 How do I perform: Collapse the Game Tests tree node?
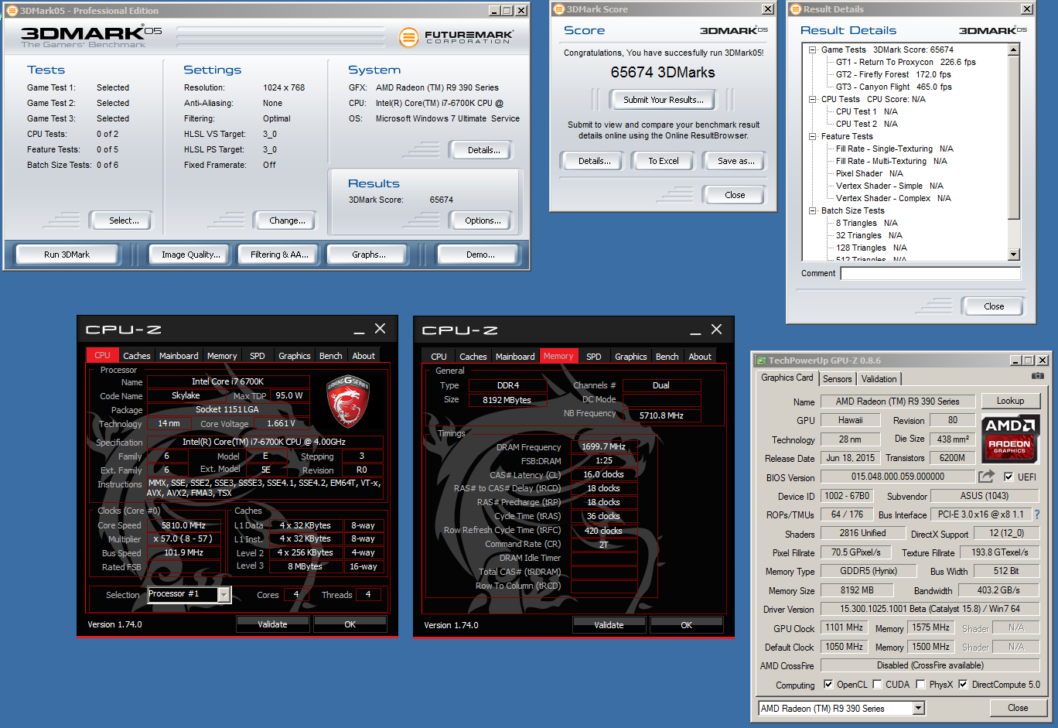point(813,50)
